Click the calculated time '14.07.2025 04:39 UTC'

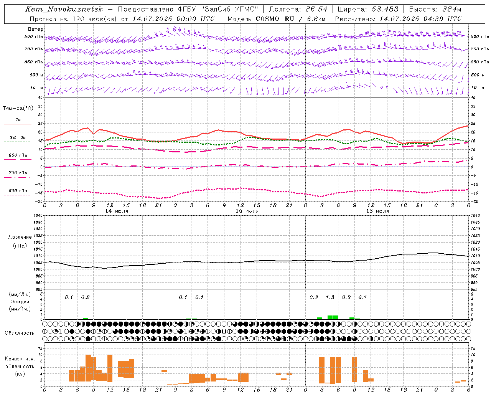point(420,19)
